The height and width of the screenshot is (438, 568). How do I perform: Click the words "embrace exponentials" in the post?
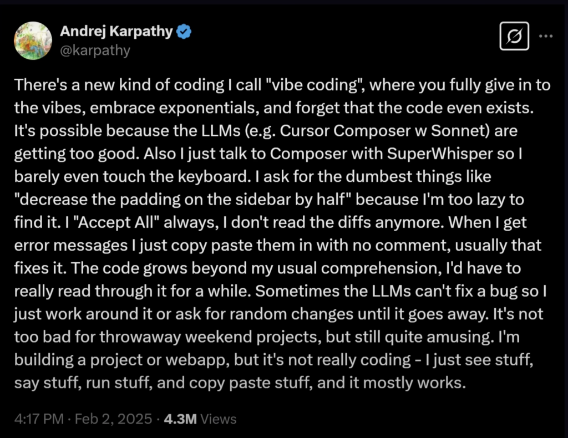pyautogui.click(x=174, y=108)
